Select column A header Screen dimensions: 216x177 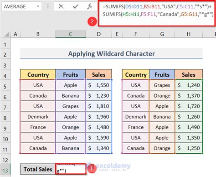15,34
